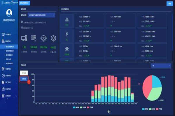Click the electricity lightning bolt icon card
Viewport: 175px width, 116px height.
67,35
